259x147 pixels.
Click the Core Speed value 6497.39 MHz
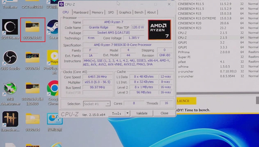pos(97,77)
